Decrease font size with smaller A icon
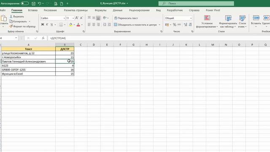270x152 pixels. point(81,18)
